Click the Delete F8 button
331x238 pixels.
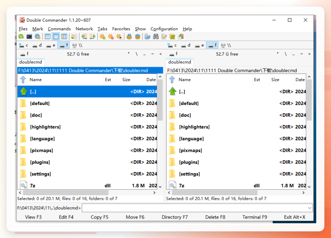pyautogui.click(x=215, y=217)
